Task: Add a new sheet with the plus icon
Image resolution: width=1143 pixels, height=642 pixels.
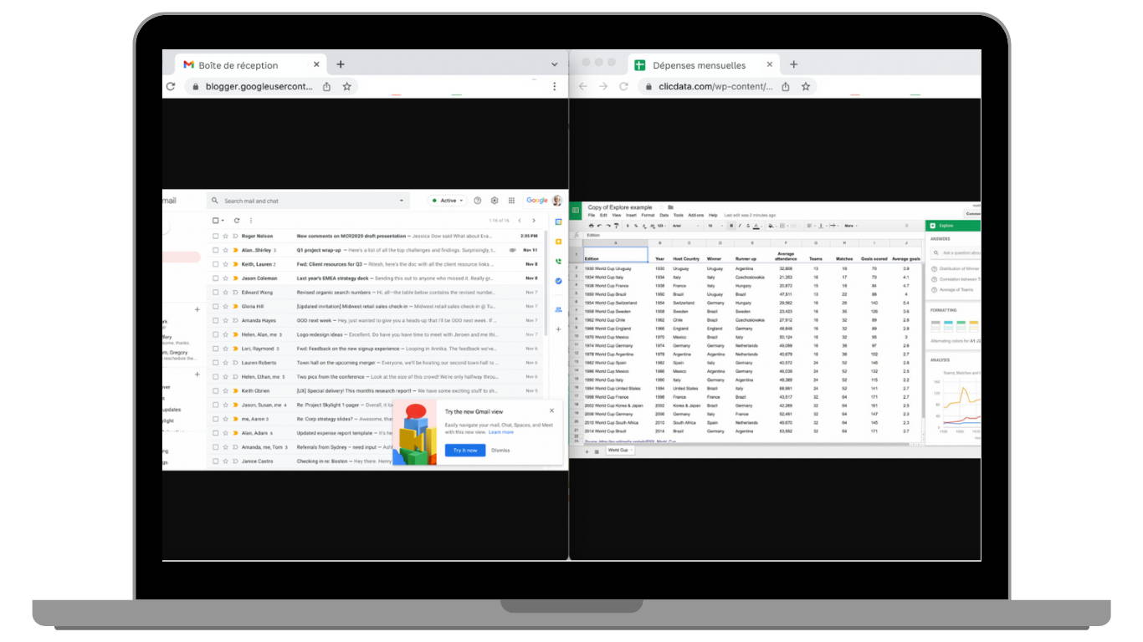Action: point(586,451)
